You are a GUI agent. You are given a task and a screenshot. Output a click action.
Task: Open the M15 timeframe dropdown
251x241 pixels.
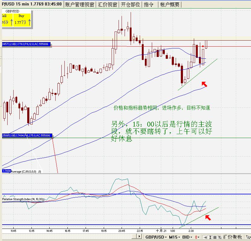(174, 237)
